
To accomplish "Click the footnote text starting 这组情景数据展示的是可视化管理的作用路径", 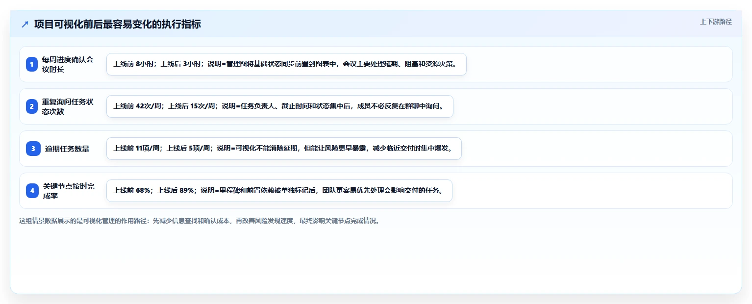I will coord(200,221).
